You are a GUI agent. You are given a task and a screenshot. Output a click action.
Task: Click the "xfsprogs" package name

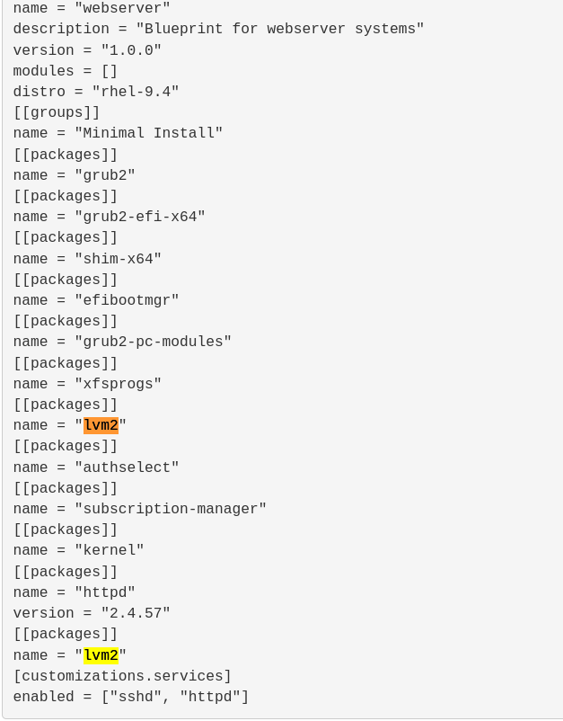point(119,384)
